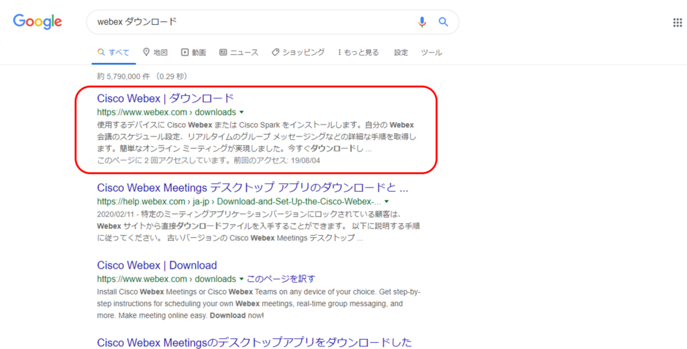The height and width of the screenshot is (349, 687).
Task: Expand the arrow beside help.webex.com URL
Action: pyautogui.click(x=386, y=202)
